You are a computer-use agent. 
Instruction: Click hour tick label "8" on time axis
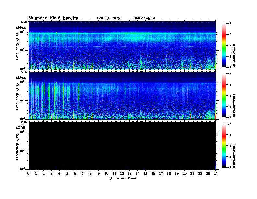91,174
